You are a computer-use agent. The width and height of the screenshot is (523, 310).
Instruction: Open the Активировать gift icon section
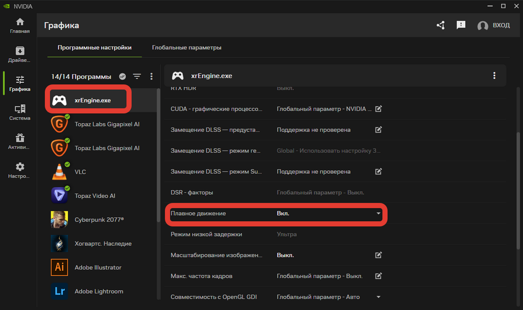pos(19,141)
